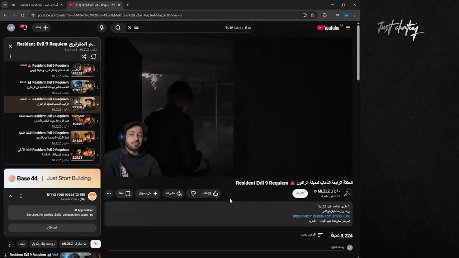459x258 pixels.
Task: Select the 'من ملزلز MLZLZ' filter chip
Action: pos(74,244)
